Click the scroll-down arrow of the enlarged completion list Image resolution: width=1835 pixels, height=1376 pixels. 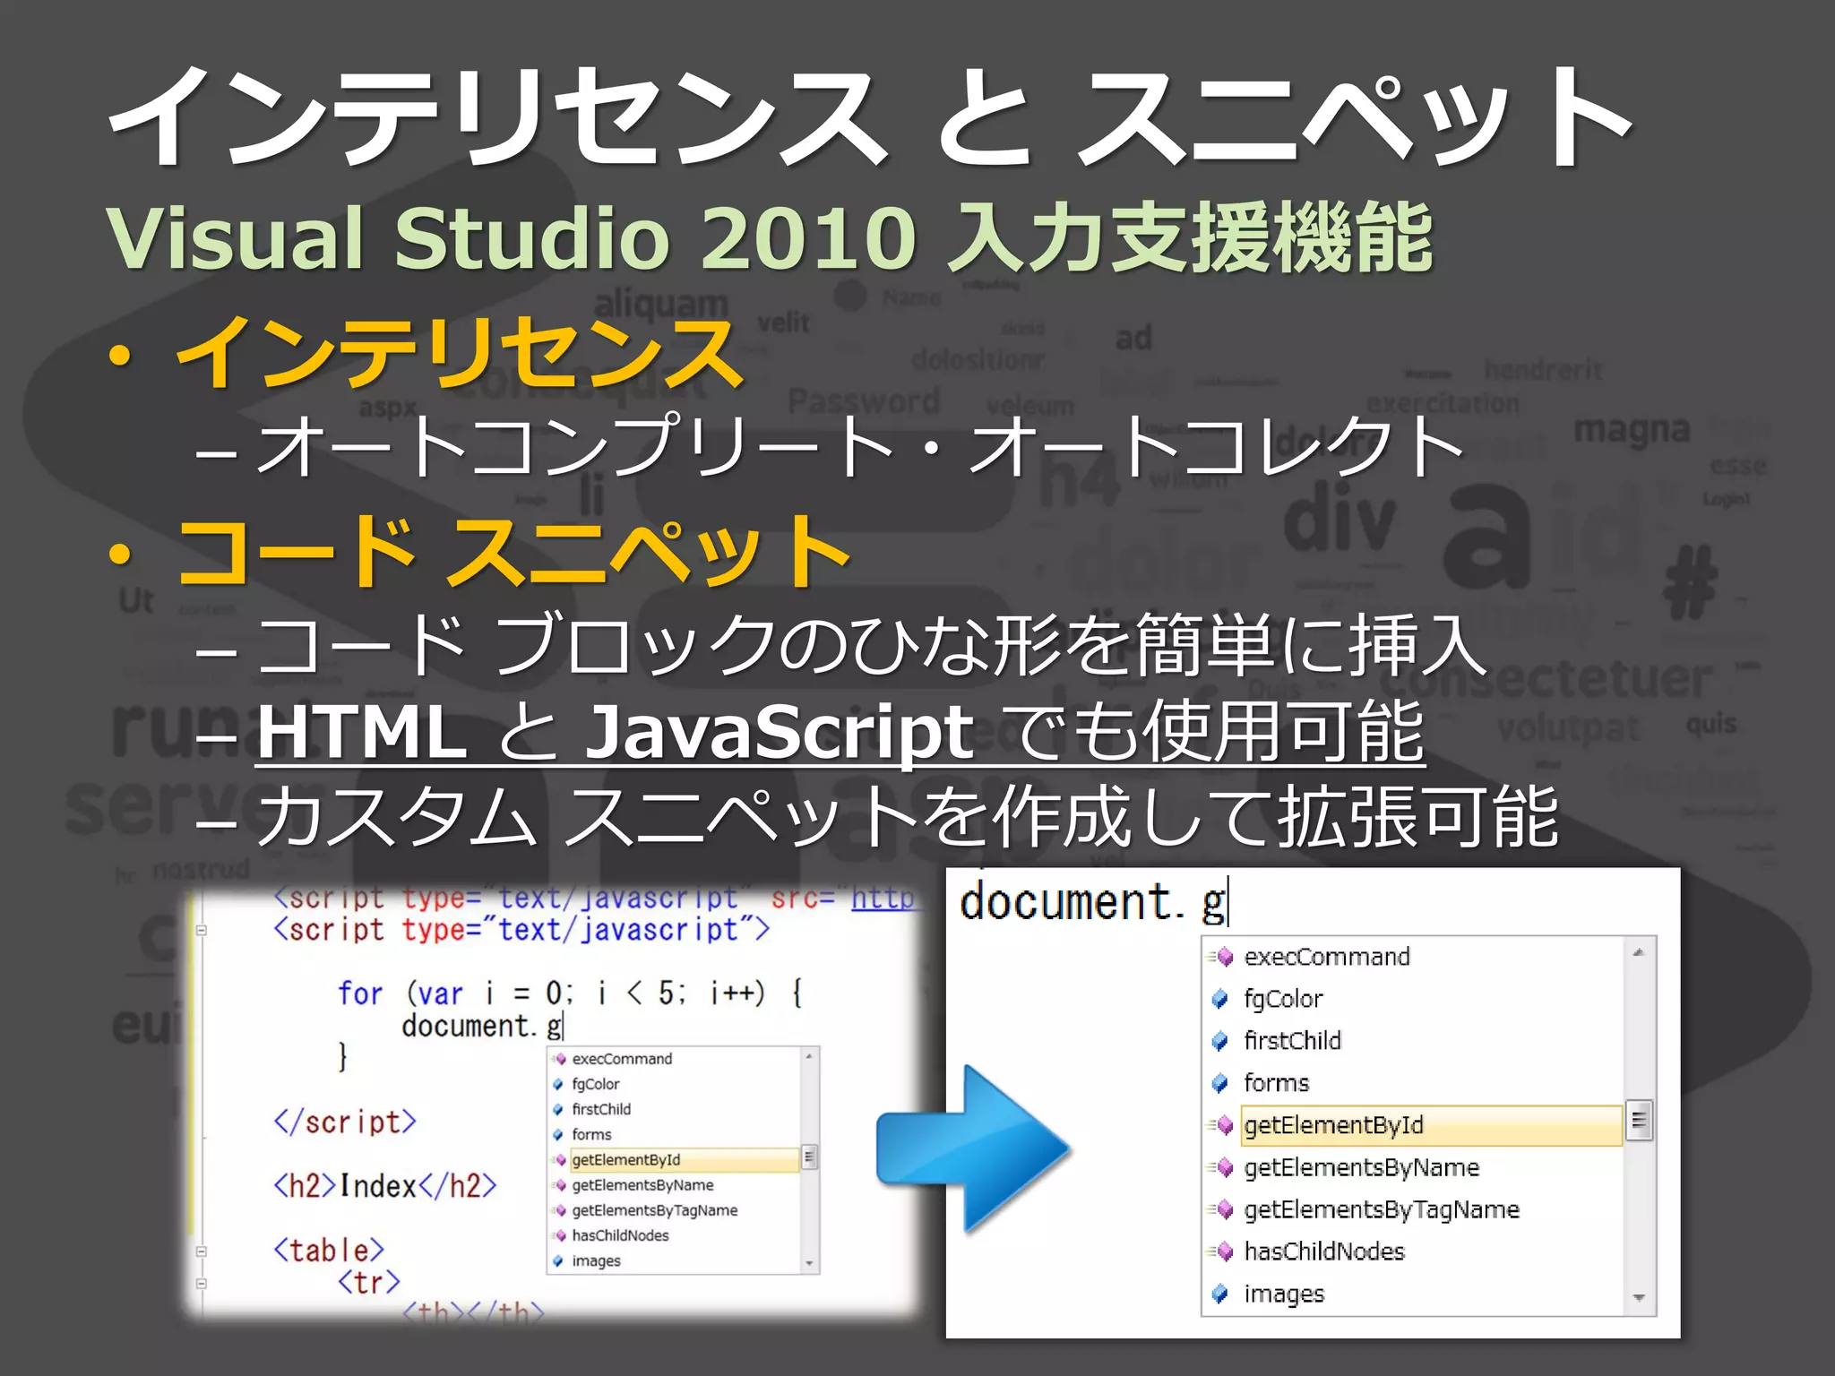pos(1639,1298)
